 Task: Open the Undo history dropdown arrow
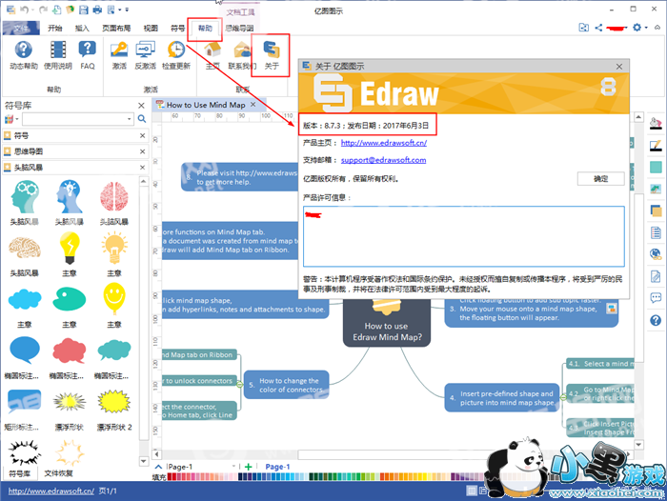[32, 10]
